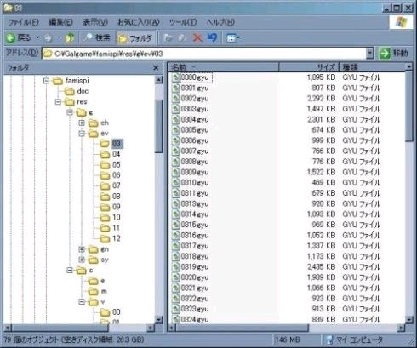Click the file list horizontal scrollbar
The width and height of the screenshot is (417, 348).
coord(286,328)
